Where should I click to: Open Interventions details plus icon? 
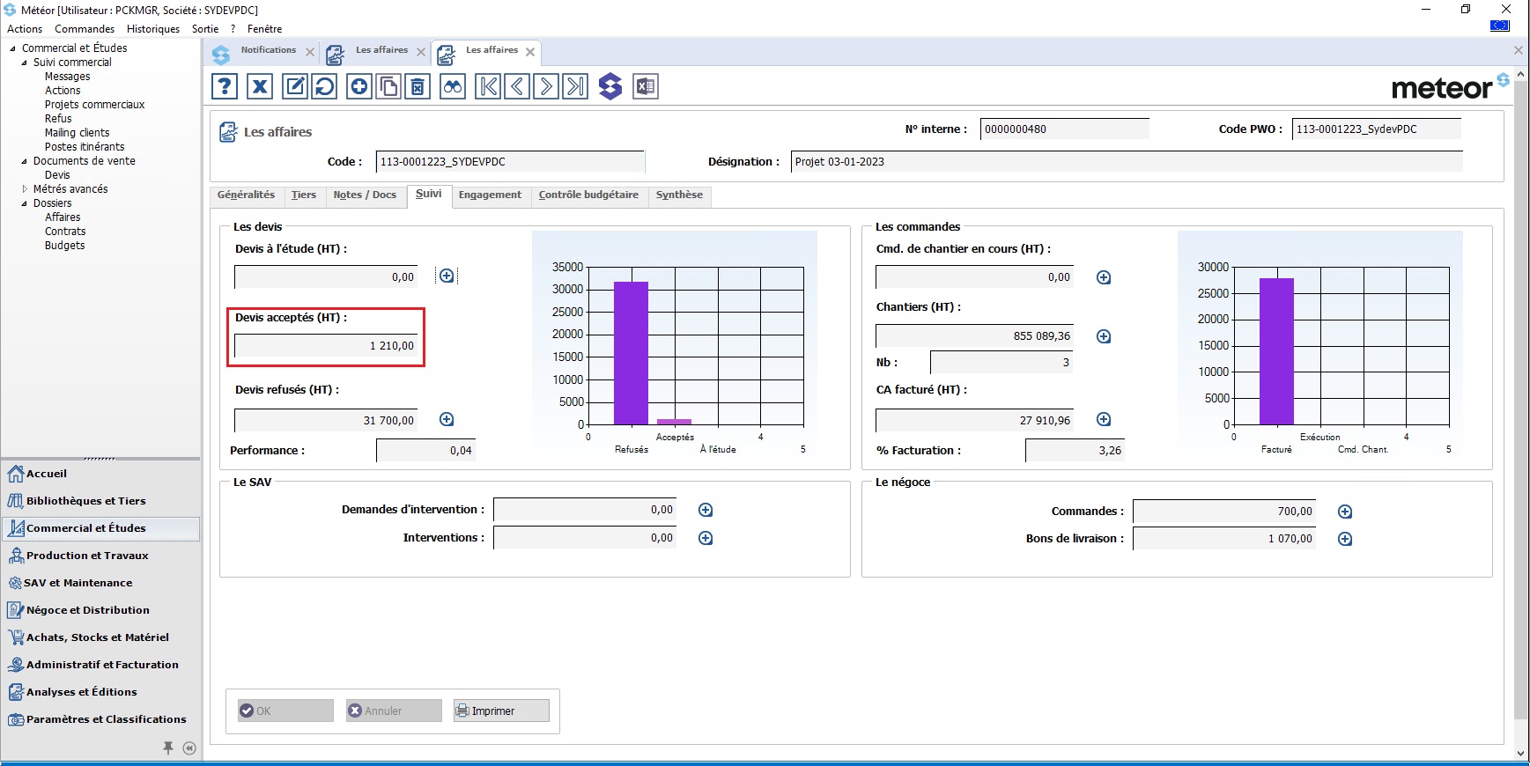pyautogui.click(x=706, y=538)
